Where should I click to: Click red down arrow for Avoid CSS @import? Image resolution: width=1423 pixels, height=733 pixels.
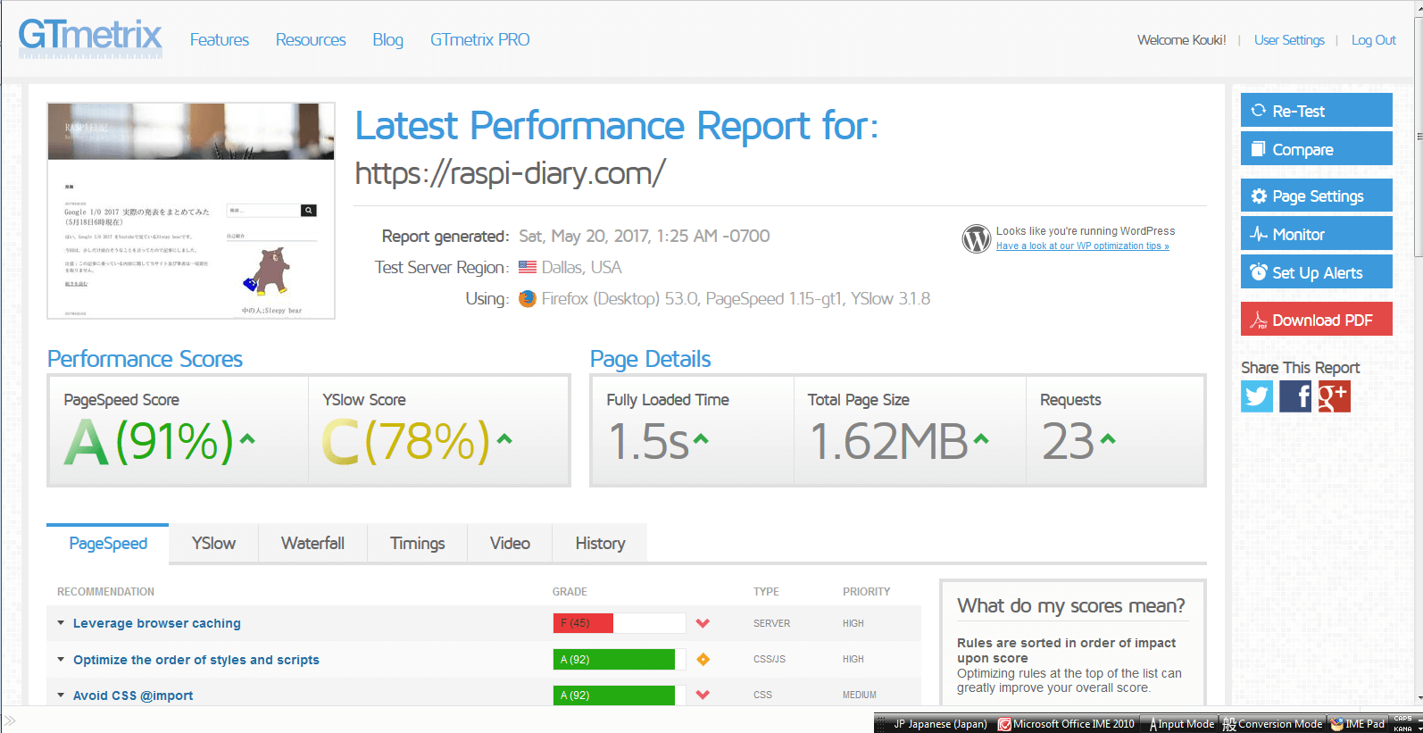click(703, 695)
